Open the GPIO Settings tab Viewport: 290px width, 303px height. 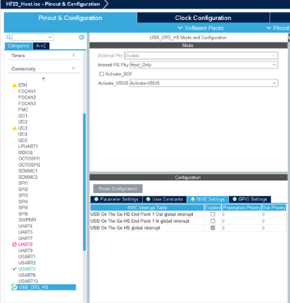coord(250,199)
